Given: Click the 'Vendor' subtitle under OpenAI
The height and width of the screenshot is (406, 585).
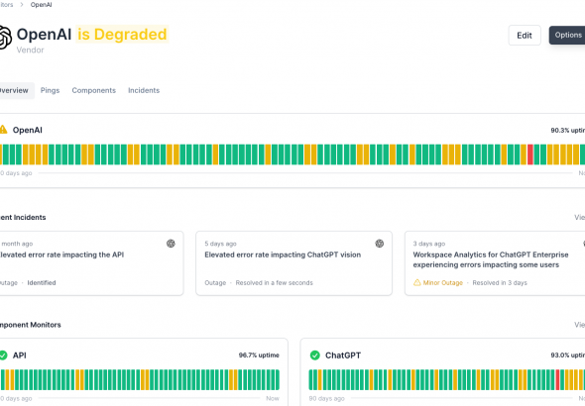Looking at the screenshot, I should 30,50.
